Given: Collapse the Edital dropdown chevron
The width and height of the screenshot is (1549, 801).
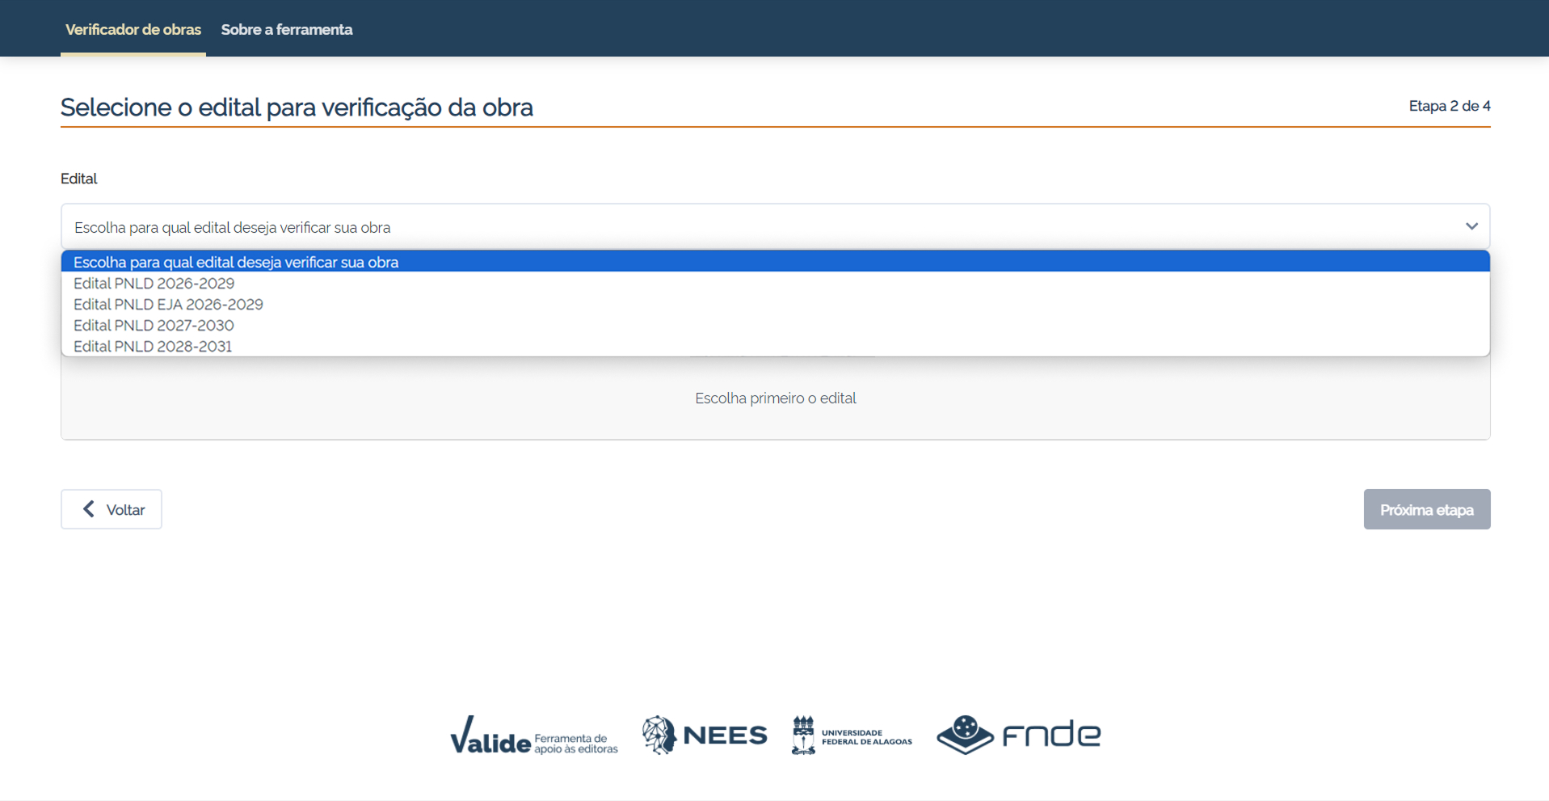Looking at the screenshot, I should coord(1471,226).
